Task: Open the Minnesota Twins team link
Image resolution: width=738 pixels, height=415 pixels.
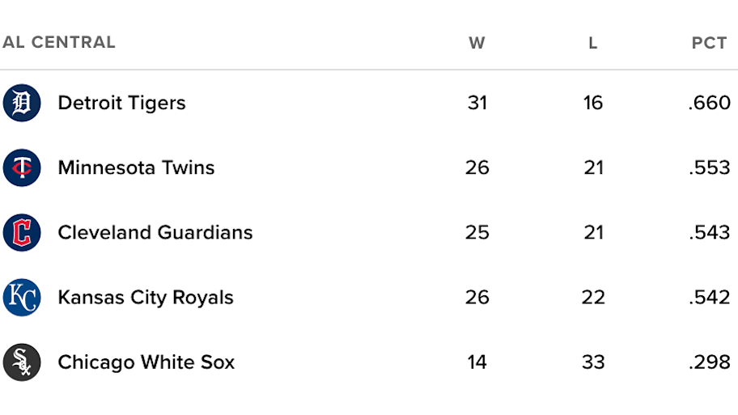Action: pyautogui.click(x=136, y=167)
